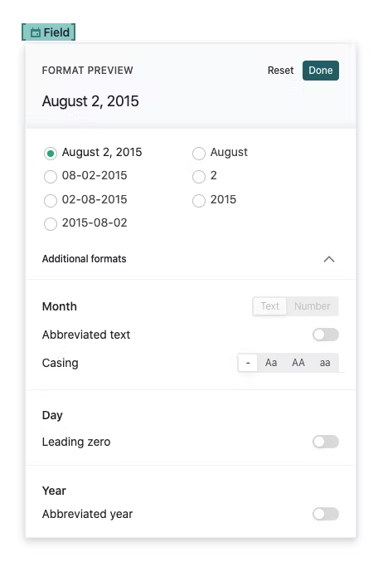Collapse Additional formats with the chevron
The image size is (383, 567).
click(329, 259)
